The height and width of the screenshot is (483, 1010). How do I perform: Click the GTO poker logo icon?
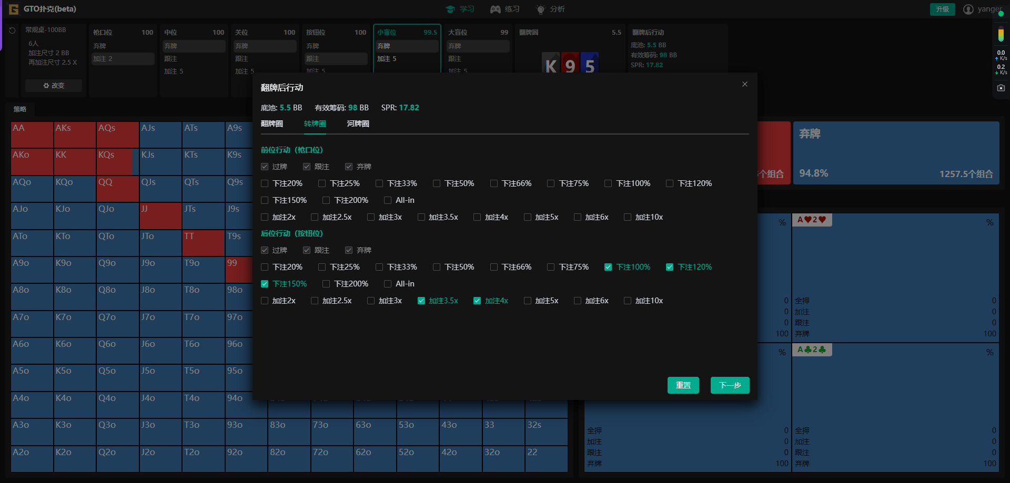click(x=14, y=9)
